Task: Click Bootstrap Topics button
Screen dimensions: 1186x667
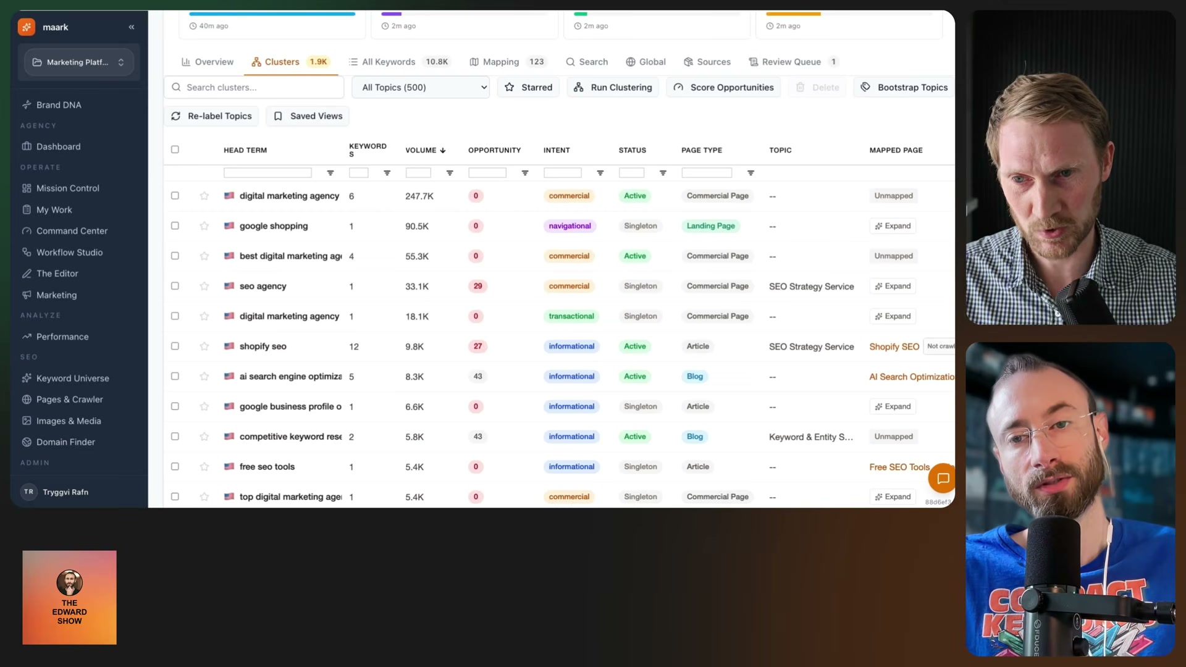Action: [904, 88]
